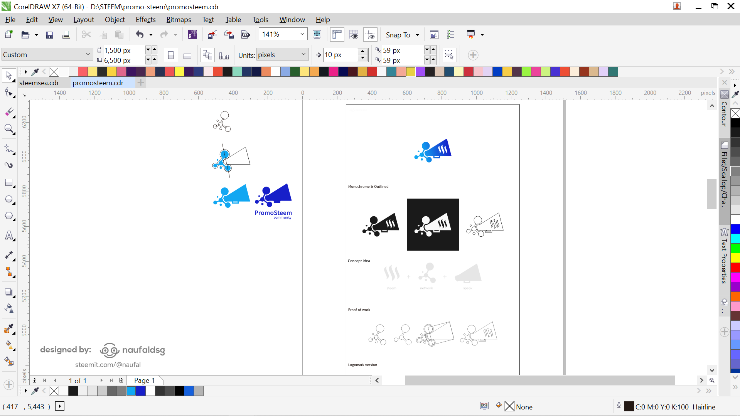Open the Object menu
Screen dimensions: 740x416
(115, 20)
